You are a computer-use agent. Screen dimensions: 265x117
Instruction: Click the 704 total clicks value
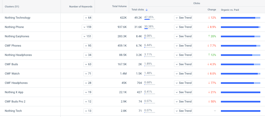pyautogui.click(x=139, y=83)
